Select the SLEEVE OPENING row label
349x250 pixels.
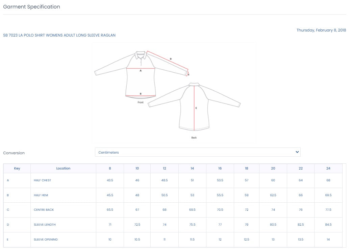coord(46,240)
